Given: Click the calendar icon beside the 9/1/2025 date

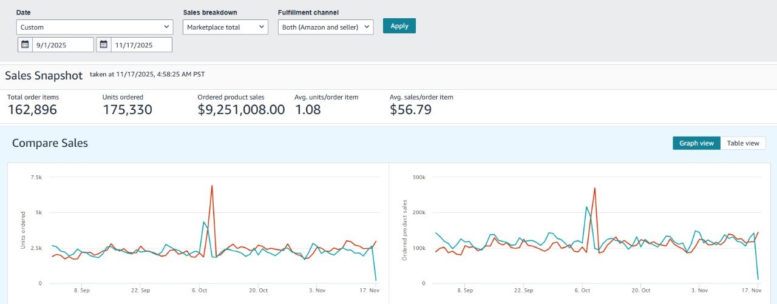Looking at the screenshot, I should pos(25,45).
